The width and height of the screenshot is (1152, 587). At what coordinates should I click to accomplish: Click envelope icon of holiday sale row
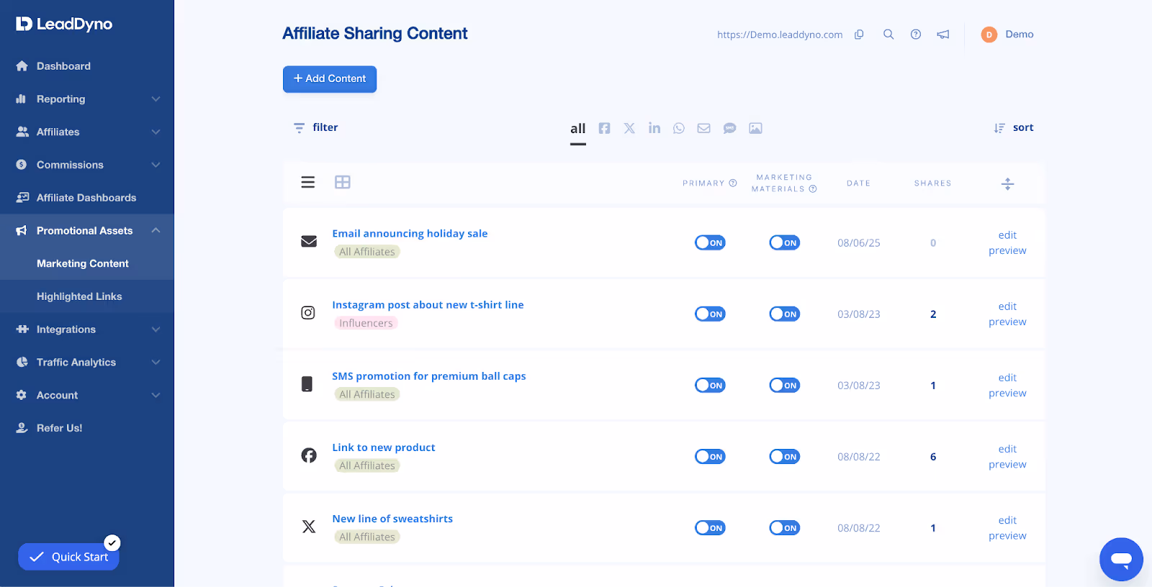[309, 241]
